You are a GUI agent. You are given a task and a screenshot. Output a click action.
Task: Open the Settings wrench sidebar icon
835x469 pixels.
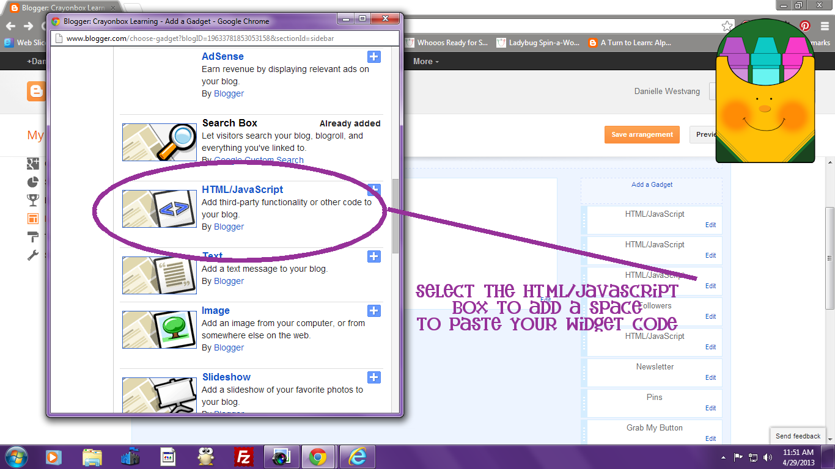tap(33, 255)
